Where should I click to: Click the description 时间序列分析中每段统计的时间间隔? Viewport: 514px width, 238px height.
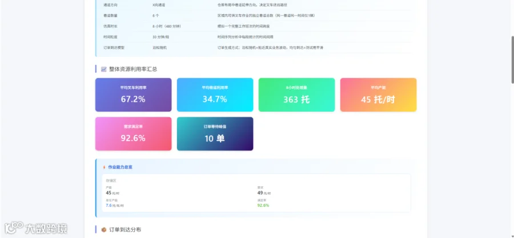245,37
